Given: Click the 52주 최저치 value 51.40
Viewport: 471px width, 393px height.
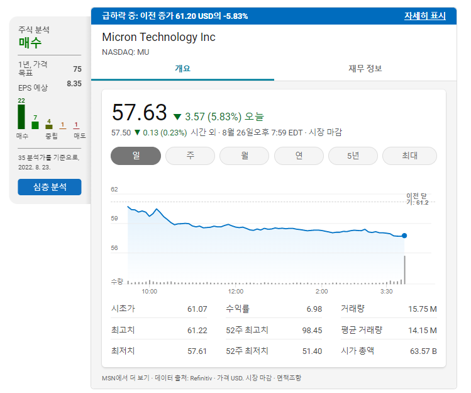Looking at the screenshot, I should pyautogui.click(x=312, y=351).
